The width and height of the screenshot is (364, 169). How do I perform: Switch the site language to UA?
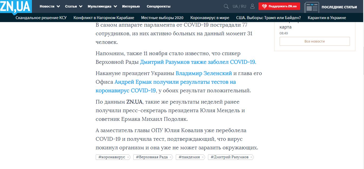tap(235, 6)
